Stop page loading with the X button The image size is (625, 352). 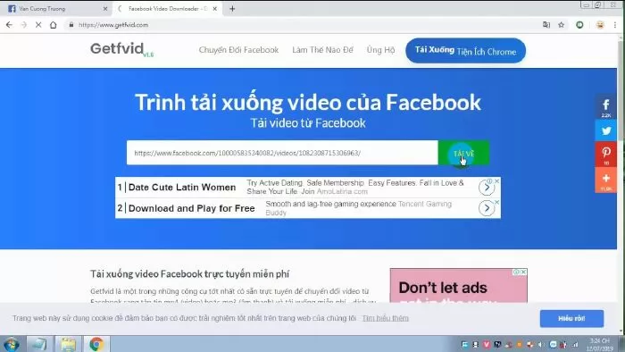pyautogui.click(x=38, y=25)
